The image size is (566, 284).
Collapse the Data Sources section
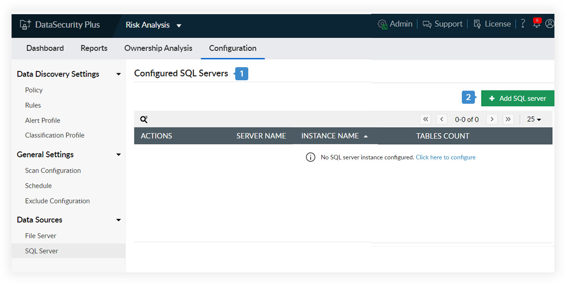[x=118, y=220]
